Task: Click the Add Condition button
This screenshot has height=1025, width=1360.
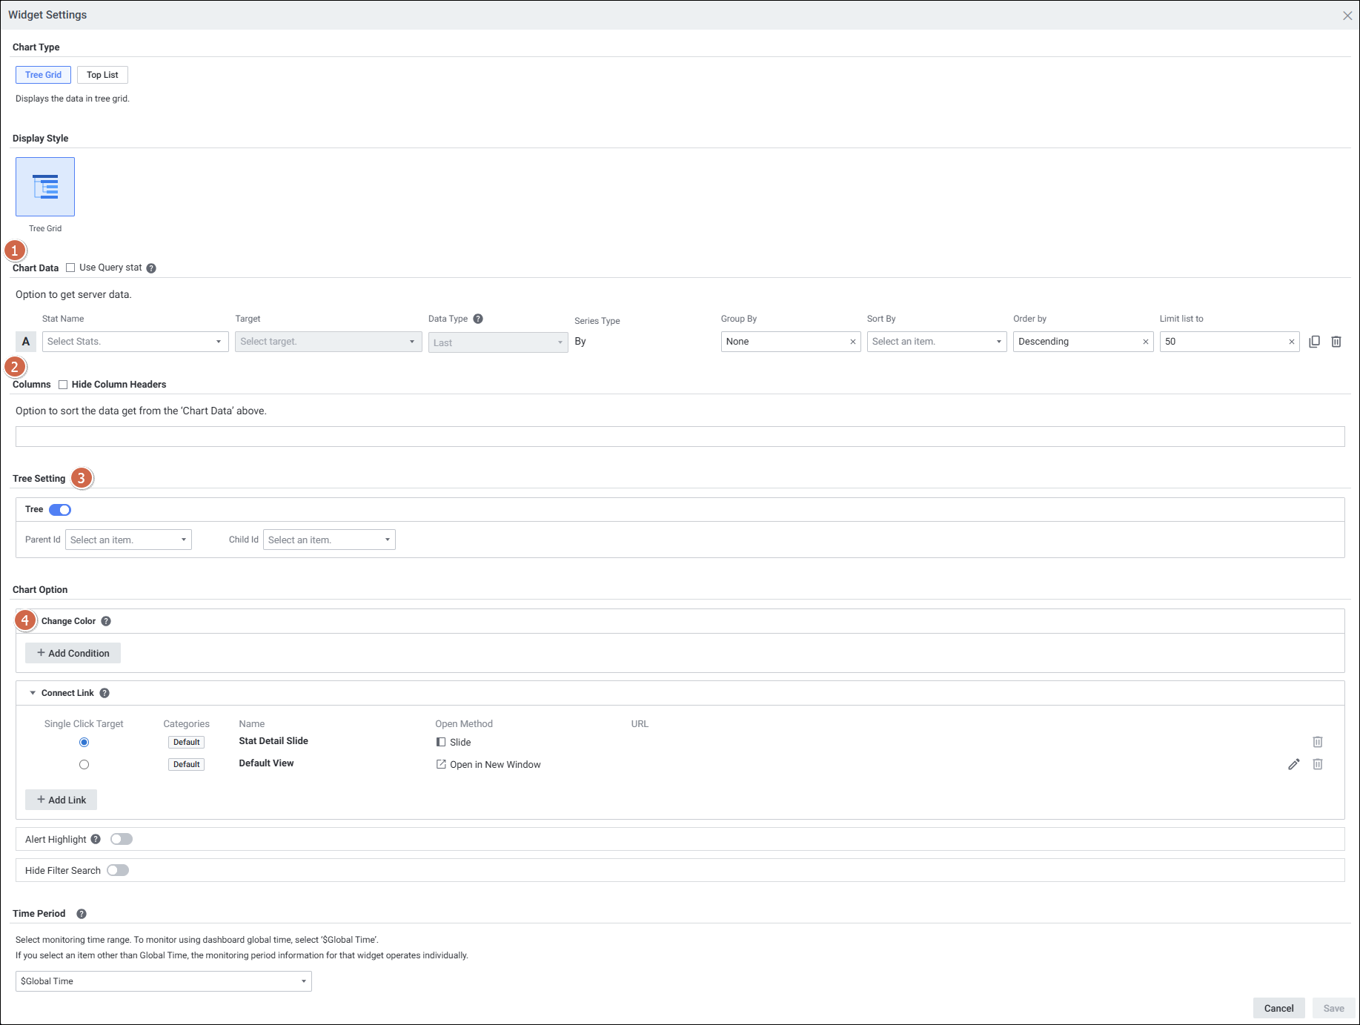Action: 73,653
